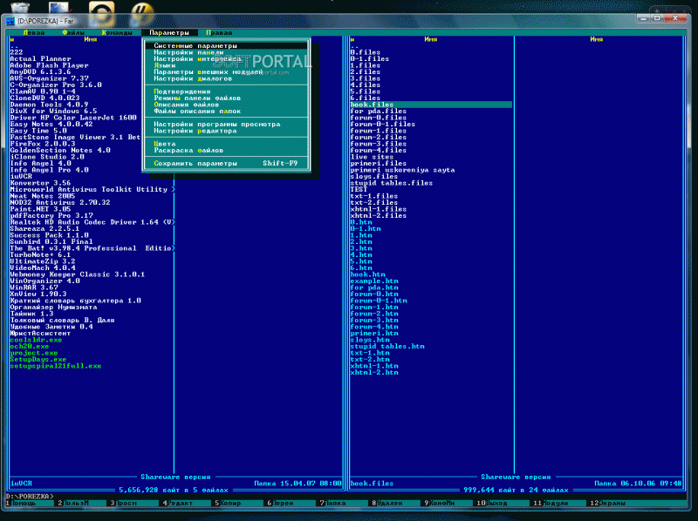Viewport: 698px width, 521px height.
Task: Select 'XnView 1.90.3' folder
Action: coord(38,294)
